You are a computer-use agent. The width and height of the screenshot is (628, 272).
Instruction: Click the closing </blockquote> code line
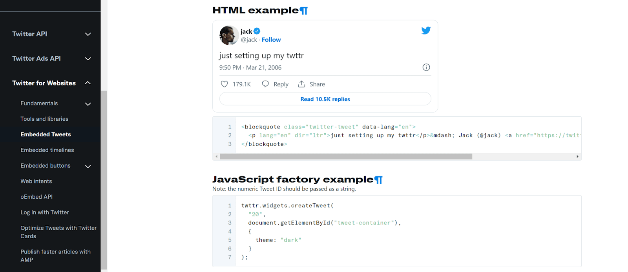[264, 144]
